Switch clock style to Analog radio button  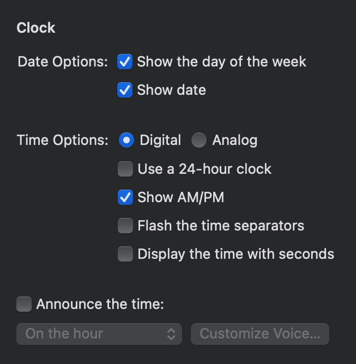click(199, 141)
